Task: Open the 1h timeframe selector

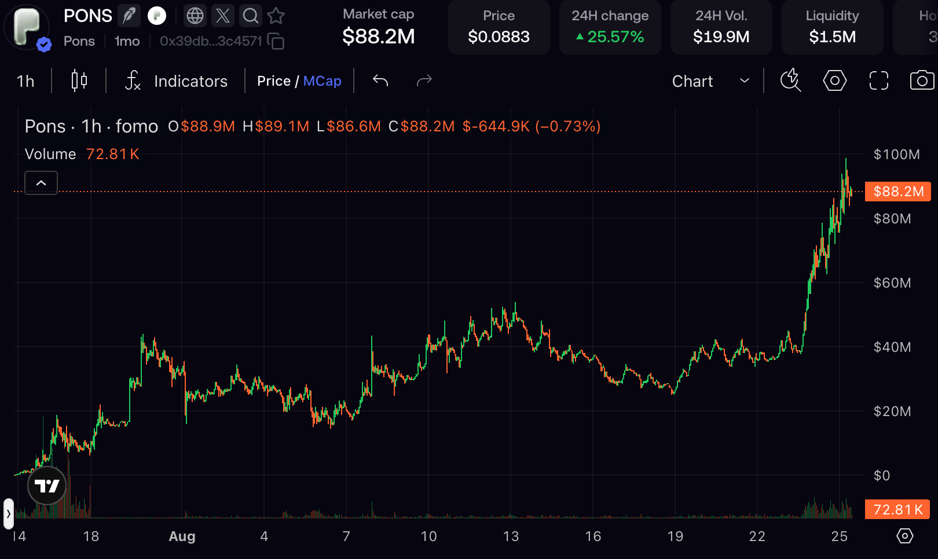Action: pyautogui.click(x=25, y=81)
